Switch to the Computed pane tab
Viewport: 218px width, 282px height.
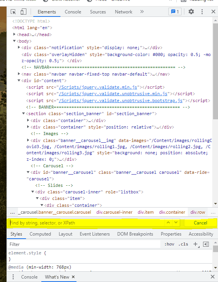coord(40,234)
